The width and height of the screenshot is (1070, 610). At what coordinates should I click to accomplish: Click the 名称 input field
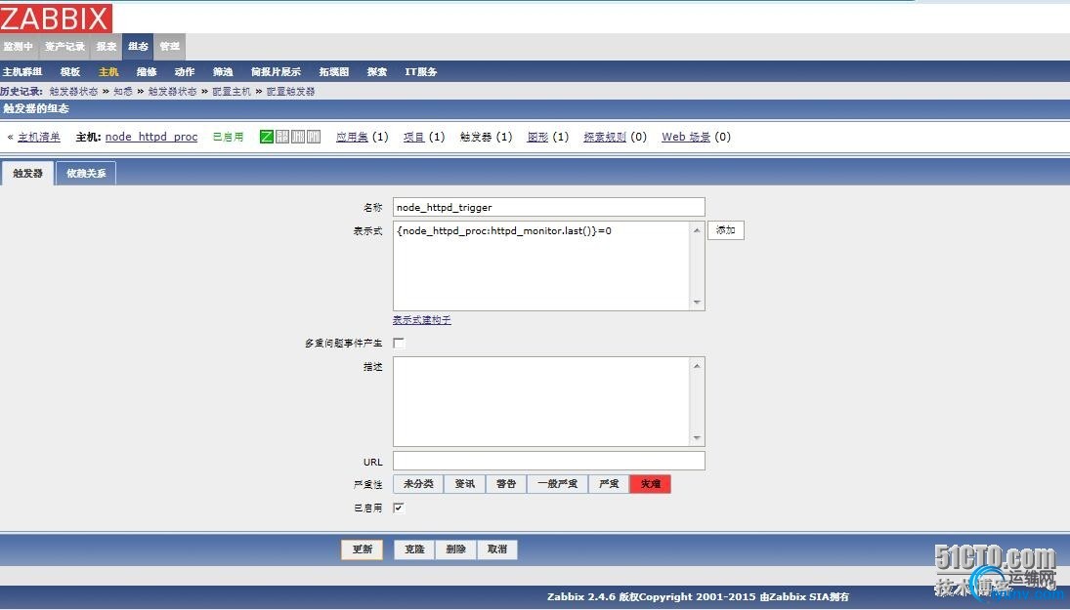pos(548,207)
